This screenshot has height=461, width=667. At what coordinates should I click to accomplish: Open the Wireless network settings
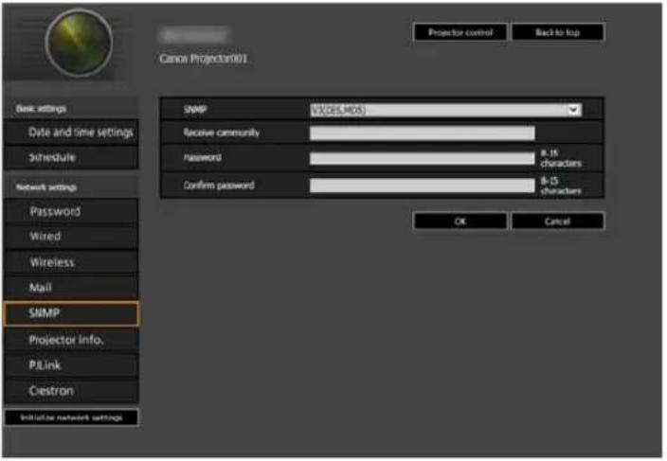pyautogui.click(x=71, y=262)
